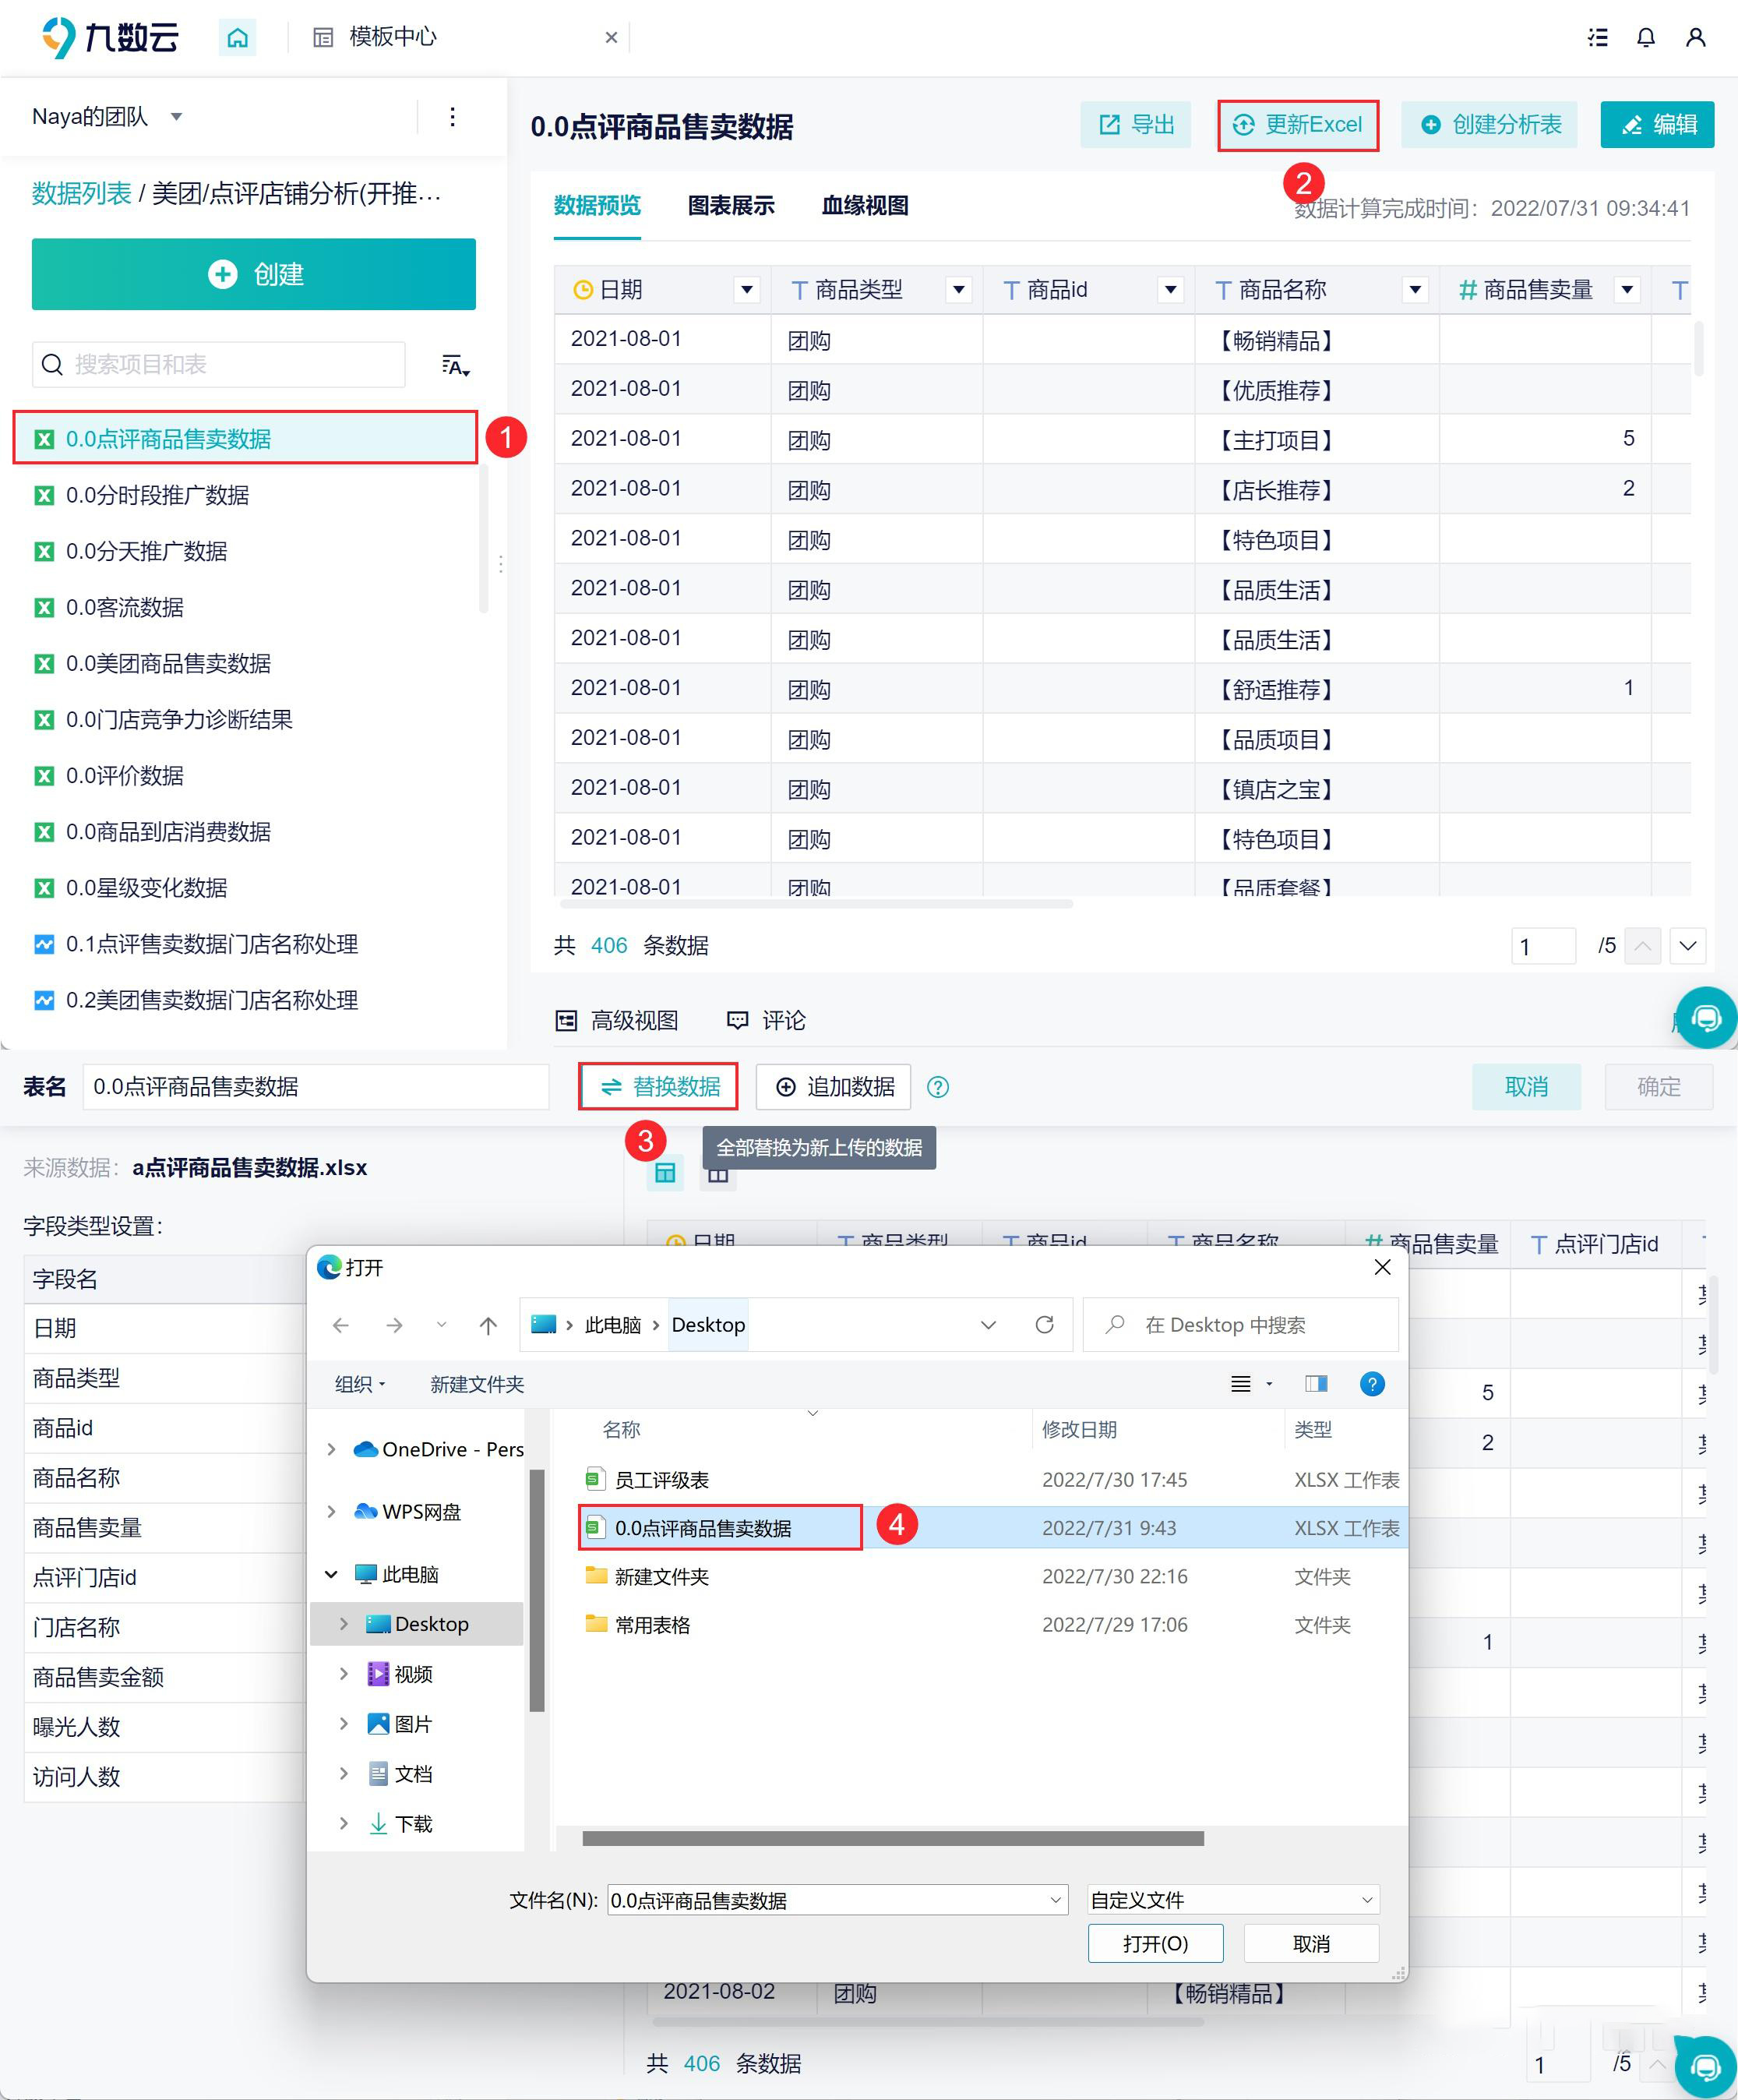Open the 日期 column filter dropdown
Image resolution: width=1738 pixels, height=2100 pixels.
coord(747,289)
